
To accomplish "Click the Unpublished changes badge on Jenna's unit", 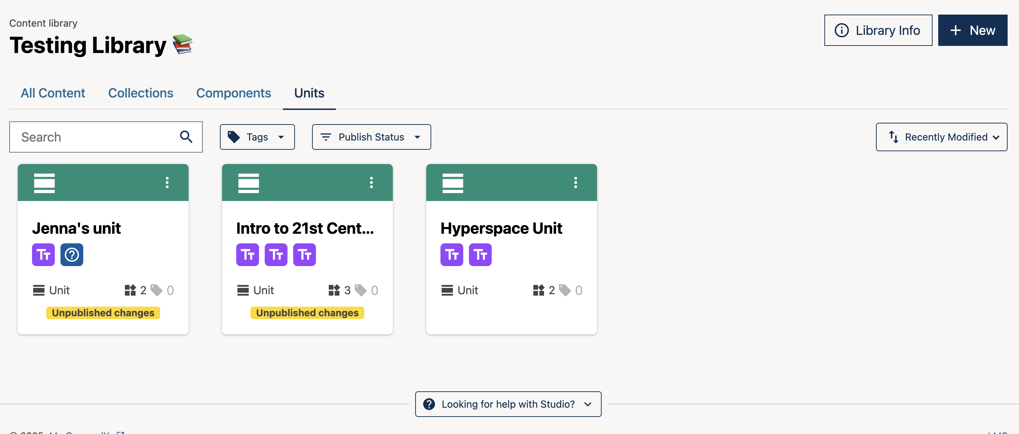I will tap(103, 313).
